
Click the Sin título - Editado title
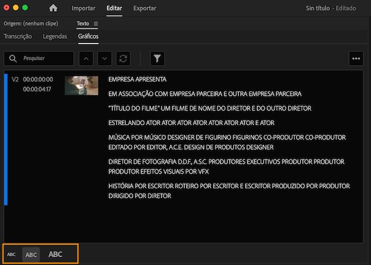(331, 8)
